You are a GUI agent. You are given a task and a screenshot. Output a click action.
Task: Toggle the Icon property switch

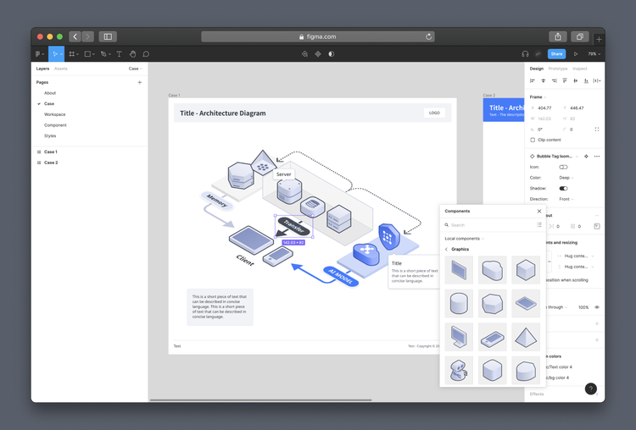(563, 167)
